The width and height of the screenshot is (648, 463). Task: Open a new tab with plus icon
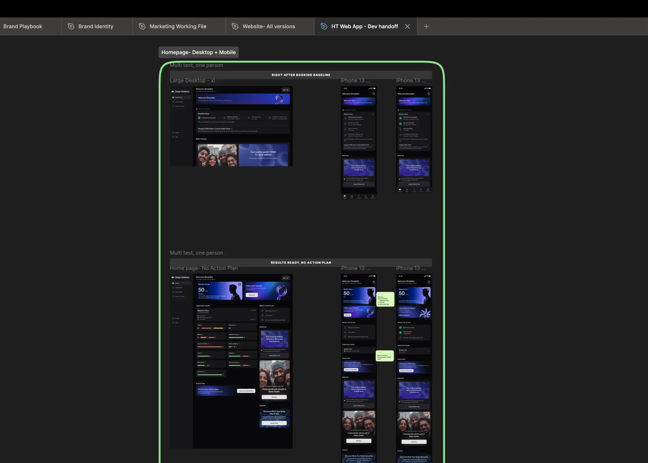(426, 27)
